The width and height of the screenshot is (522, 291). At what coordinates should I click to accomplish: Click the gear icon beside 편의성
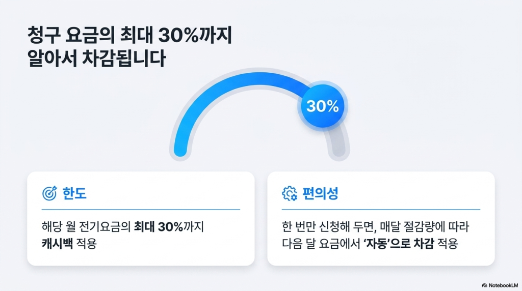pos(290,193)
